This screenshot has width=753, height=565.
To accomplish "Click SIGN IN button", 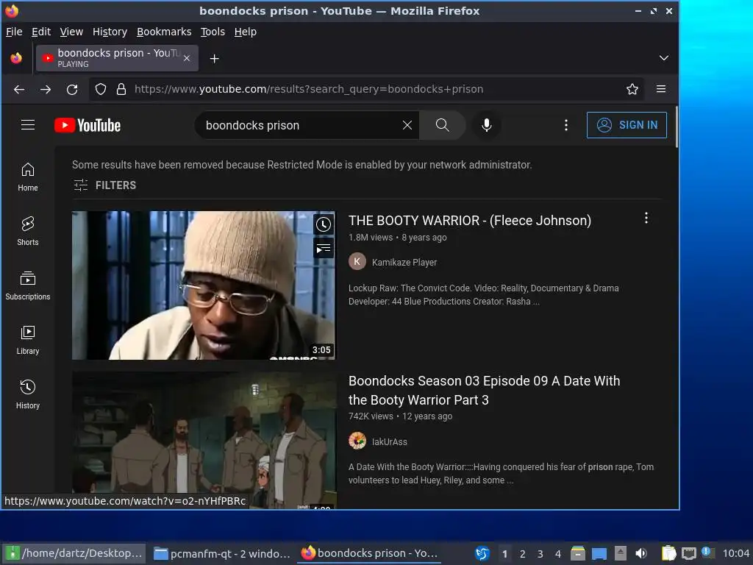I will pos(627,125).
